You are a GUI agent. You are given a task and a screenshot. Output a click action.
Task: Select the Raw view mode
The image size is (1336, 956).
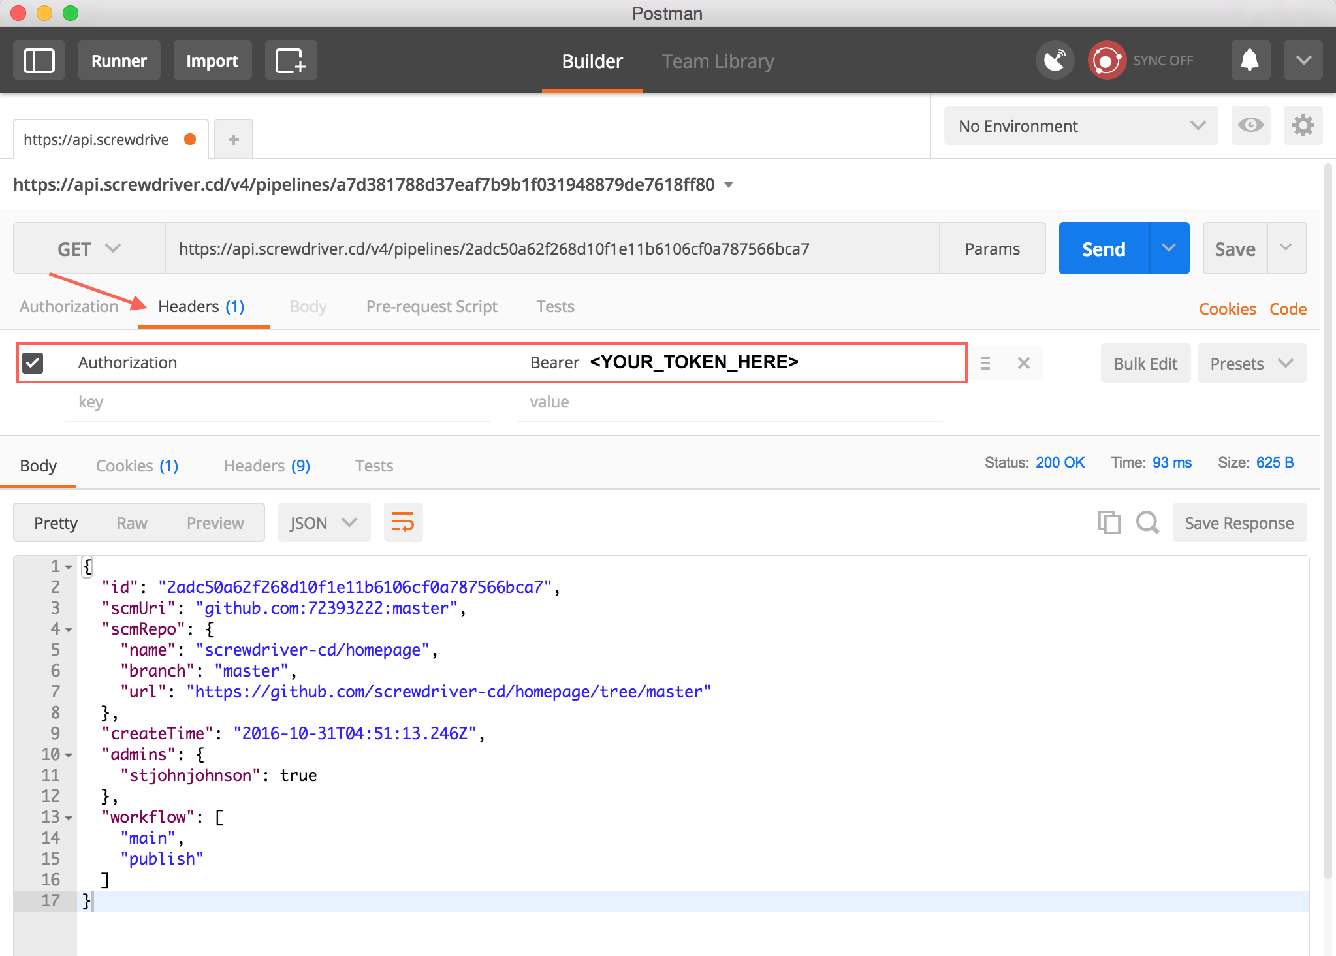point(132,522)
